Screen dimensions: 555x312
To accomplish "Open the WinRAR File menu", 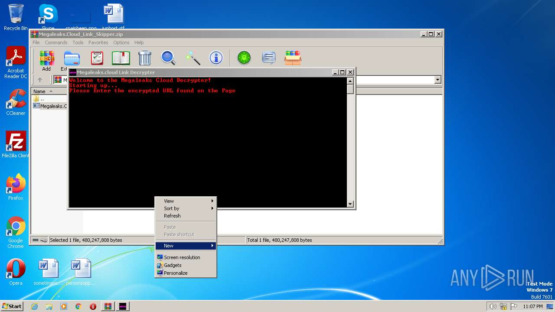I will coord(36,42).
